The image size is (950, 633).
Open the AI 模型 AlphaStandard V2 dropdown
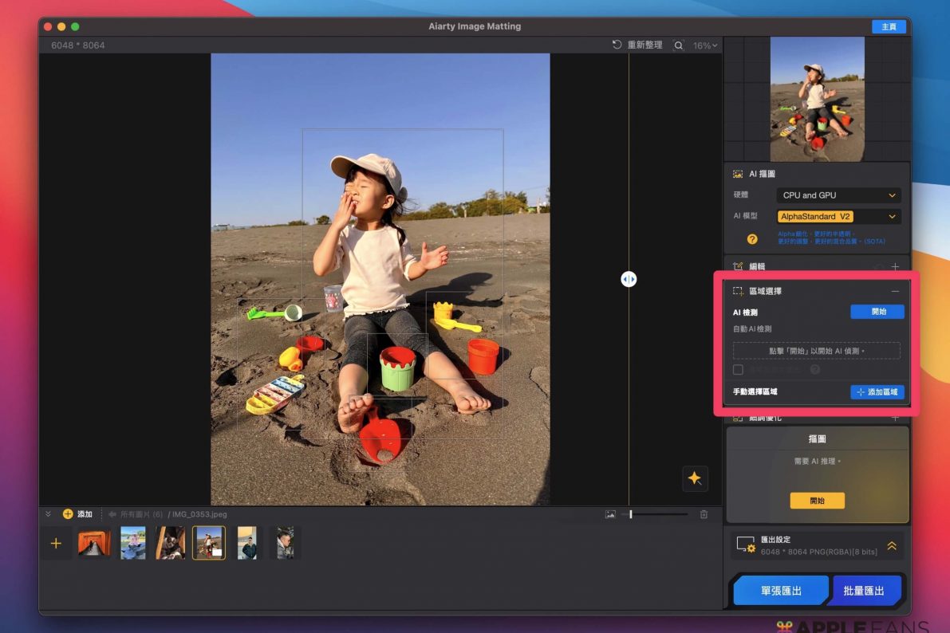pos(838,217)
